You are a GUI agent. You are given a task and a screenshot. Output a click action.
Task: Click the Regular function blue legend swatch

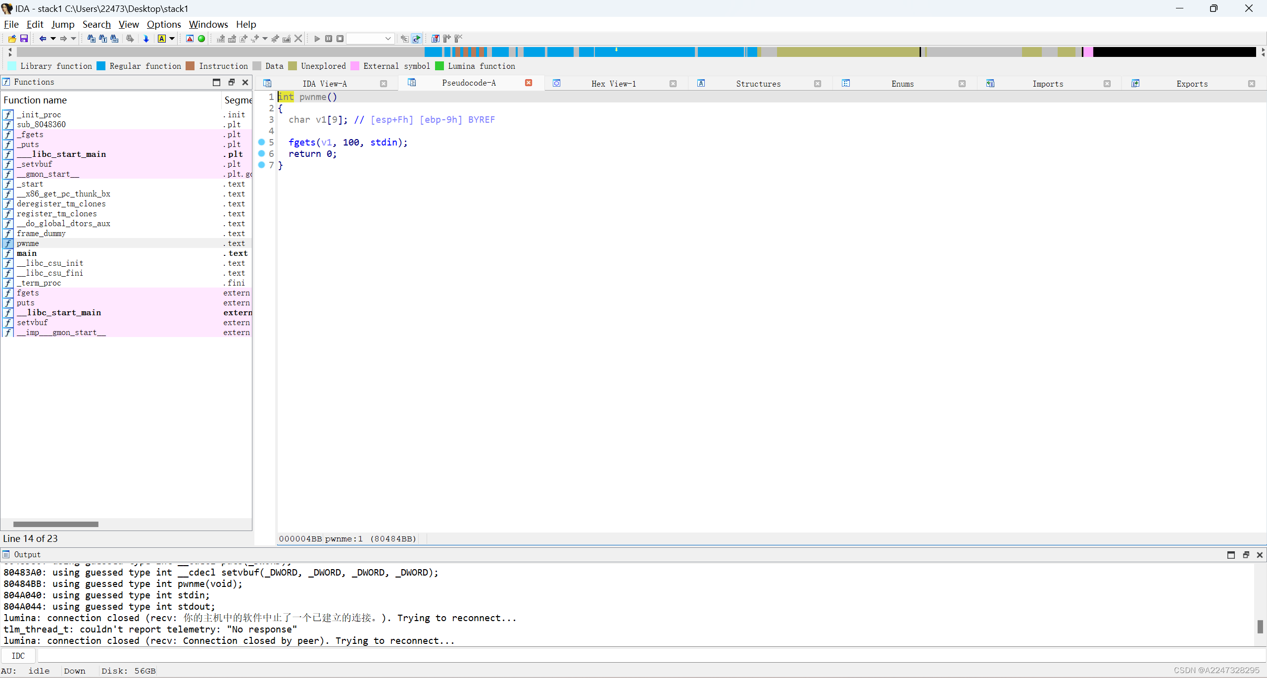tap(101, 66)
